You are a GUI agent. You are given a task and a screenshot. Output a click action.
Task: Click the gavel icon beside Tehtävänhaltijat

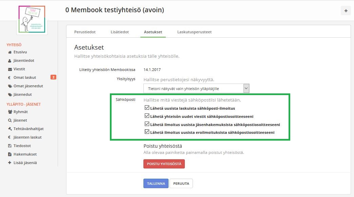pyautogui.click(x=10, y=129)
